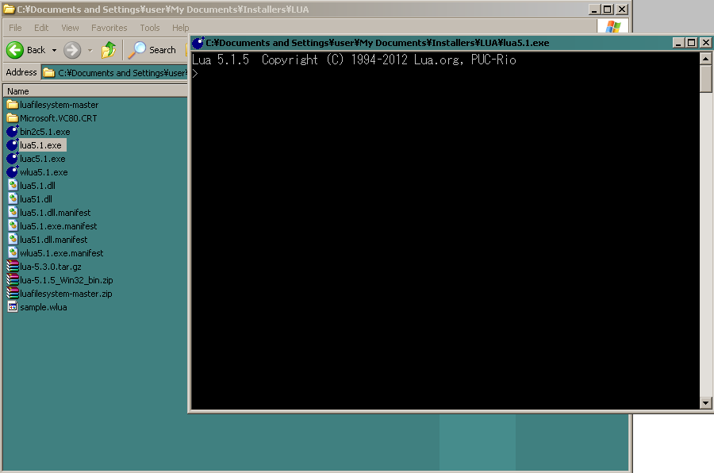Select the luac5.1.exe file name

click(x=43, y=159)
